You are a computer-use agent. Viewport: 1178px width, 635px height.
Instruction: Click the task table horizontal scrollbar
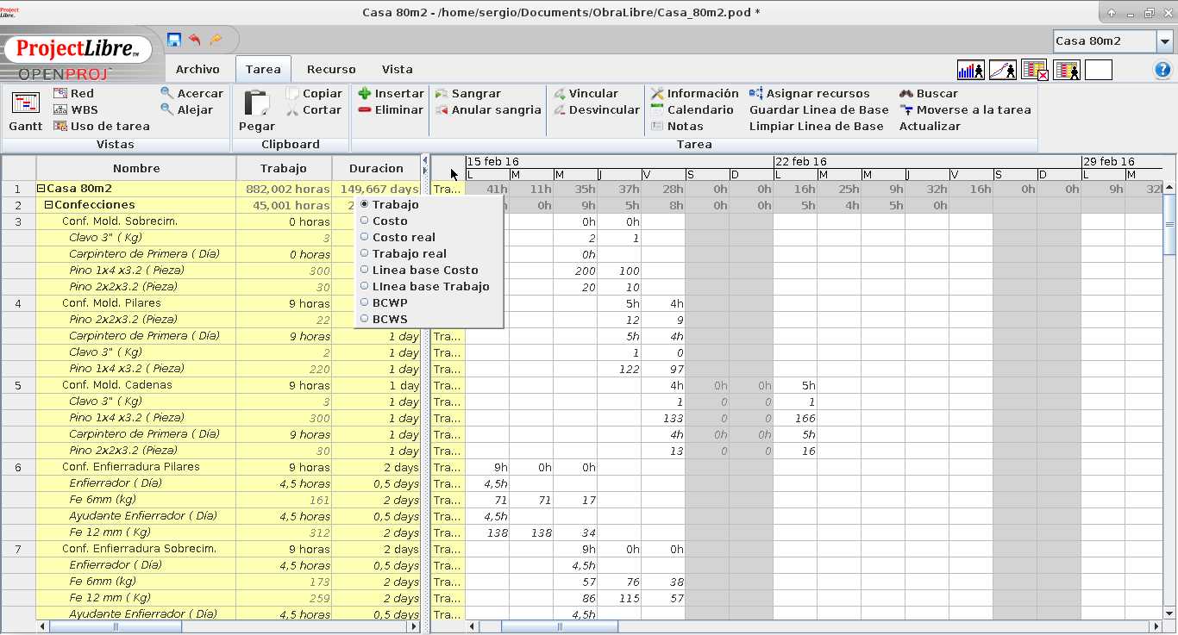(116, 626)
